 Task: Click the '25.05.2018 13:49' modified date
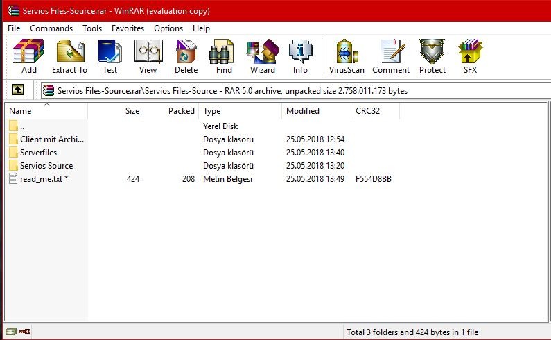(315, 179)
